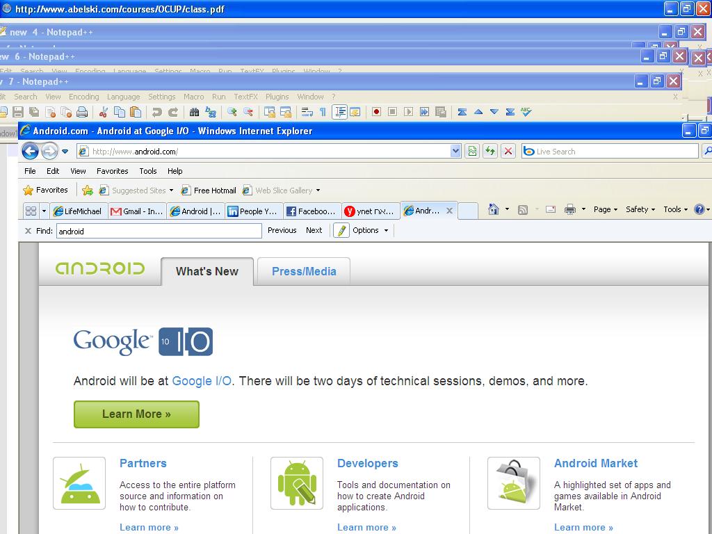Image resolution: width=712 pixels, height=534 pixels.
Task: Click Free Hotmail favorites link
Action: pyautogui.click(x=209, y=191)
